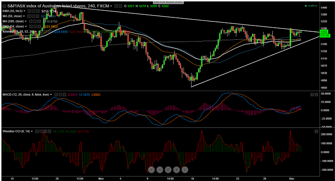Remove Ichimoku indicator with its X icon
This screenshot has width=335, height=181.
[x=49, y=32]
